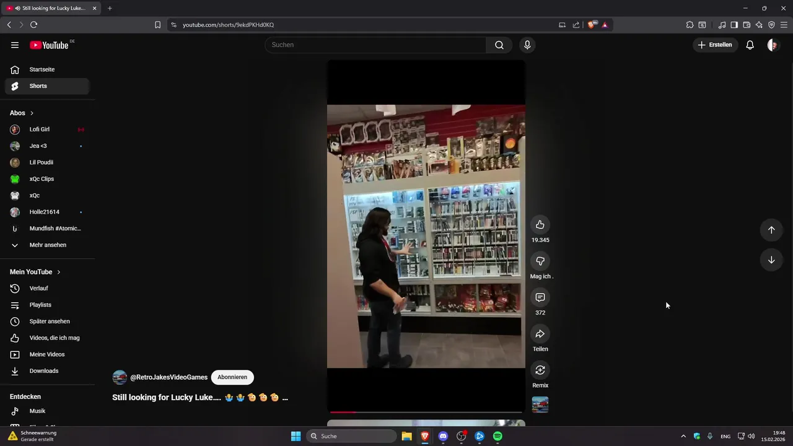Open the sound thumbnail below Remix
This screenshot has height=446, width=793.
540,404
